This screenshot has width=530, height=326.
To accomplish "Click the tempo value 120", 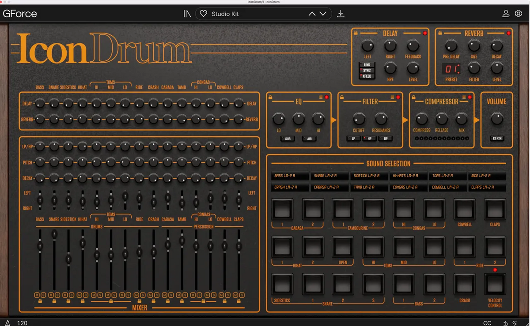I will click(x=22, y=323).
